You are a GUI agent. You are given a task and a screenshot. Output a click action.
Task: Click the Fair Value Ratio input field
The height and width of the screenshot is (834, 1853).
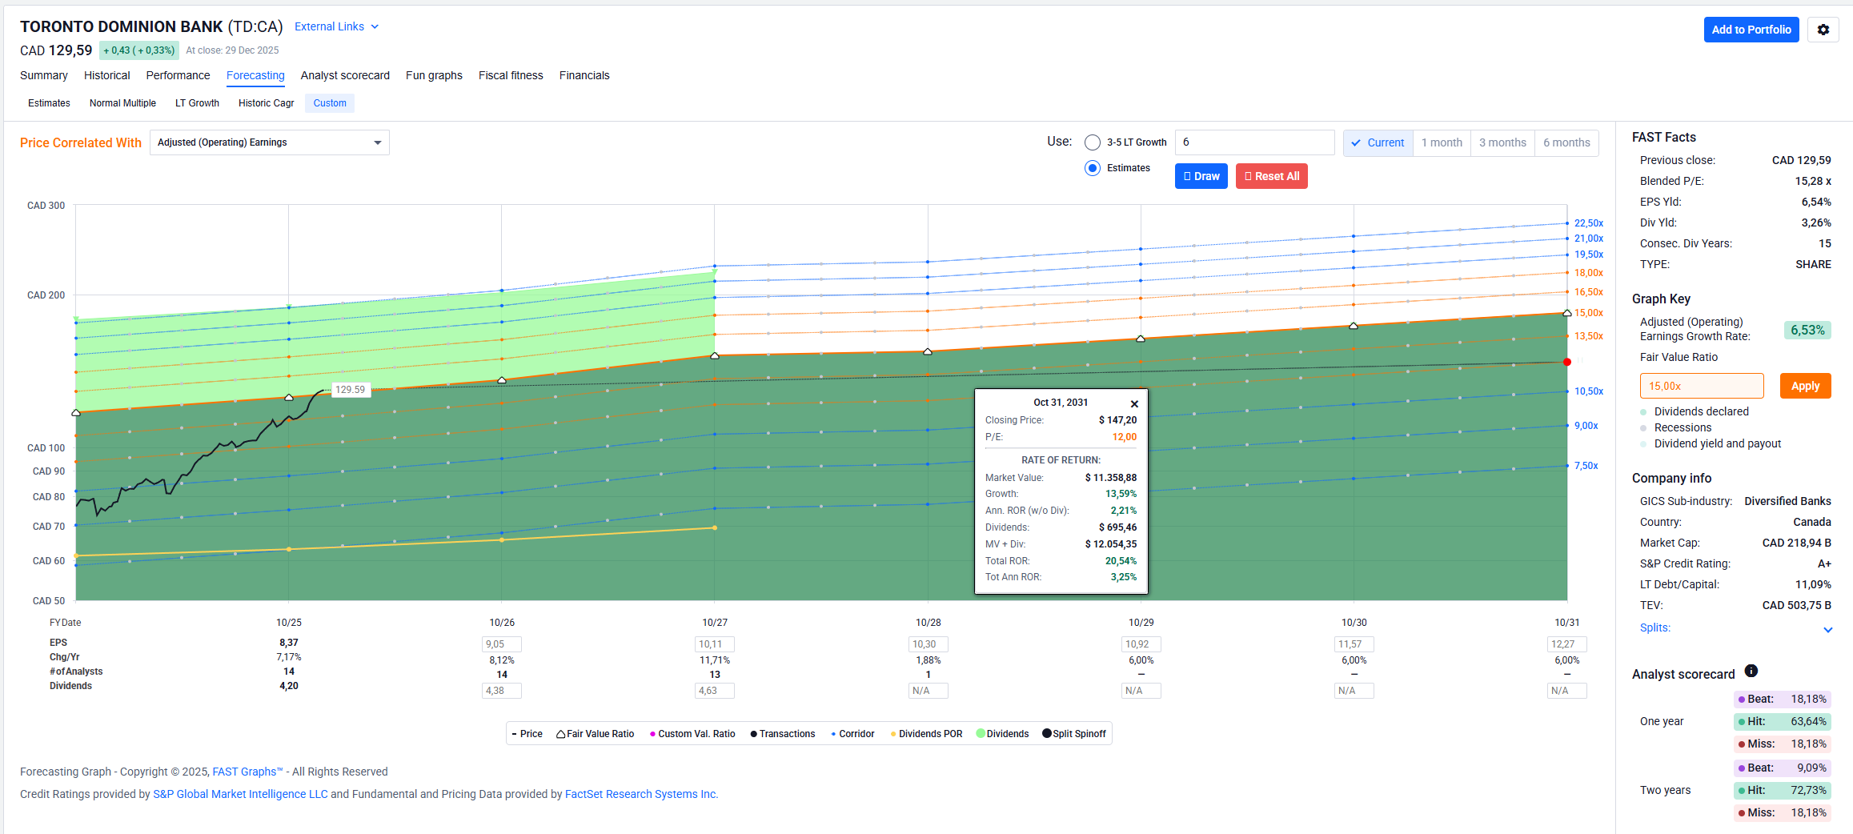(1701, 386)
